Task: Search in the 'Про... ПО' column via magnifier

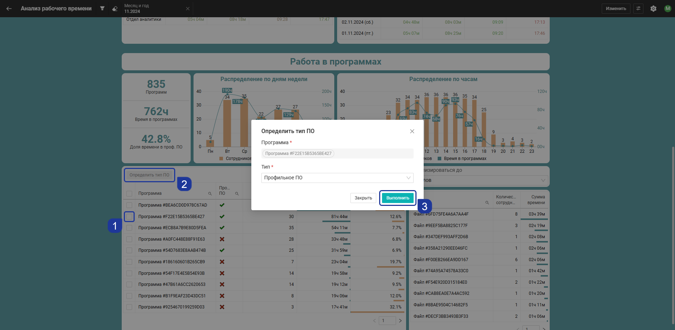Action: click(237, 194)
